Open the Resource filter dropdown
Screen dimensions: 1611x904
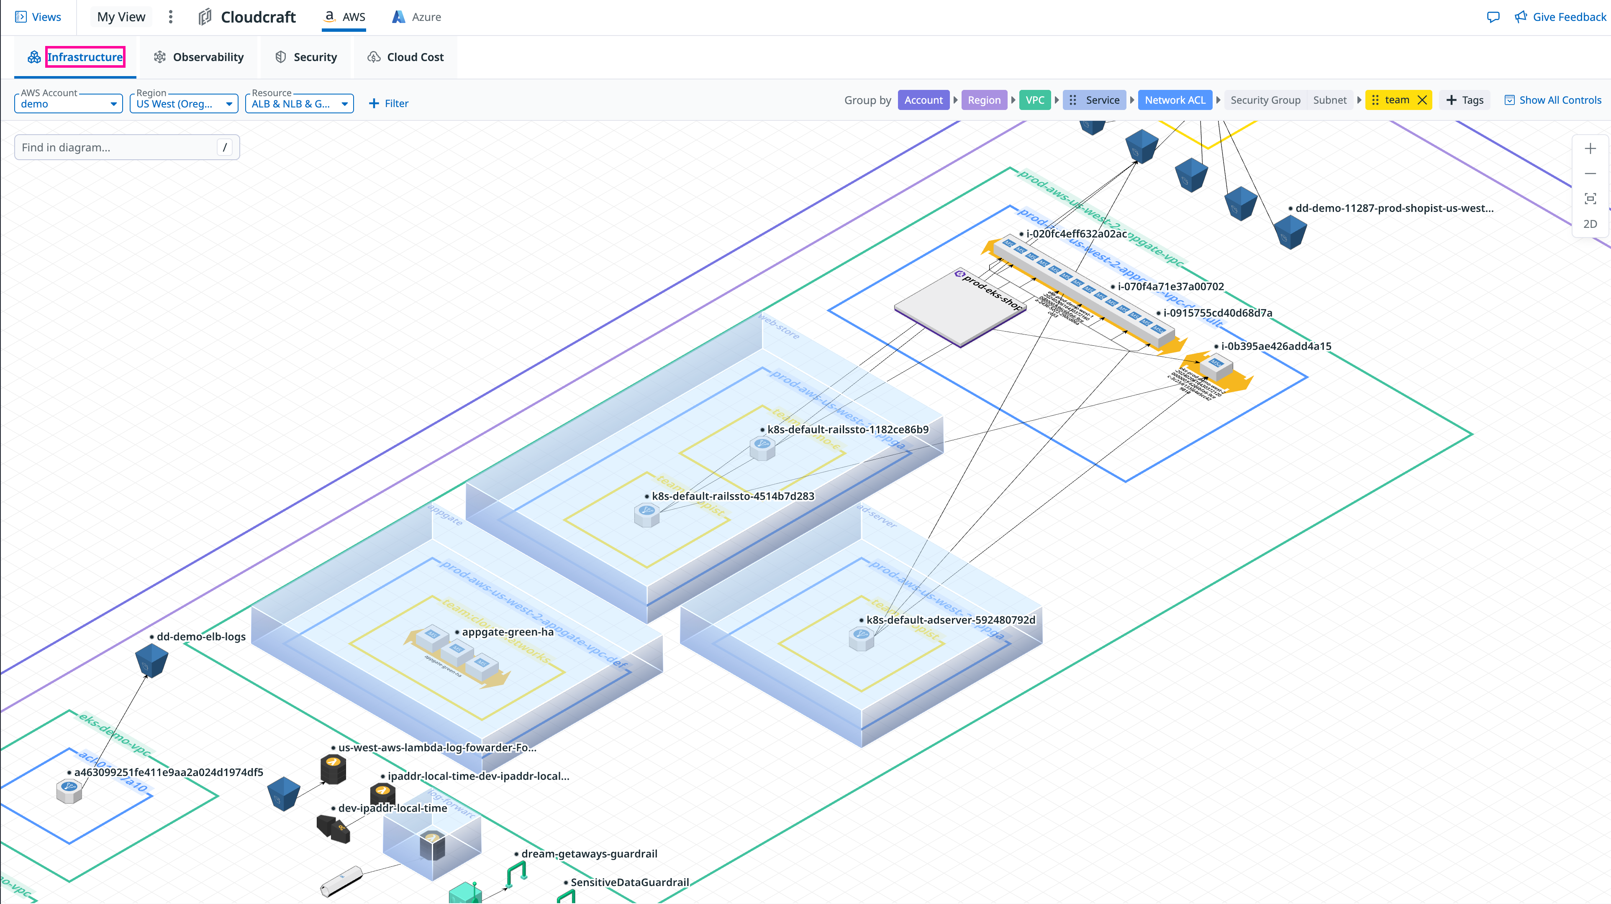(x=299, y=104)
